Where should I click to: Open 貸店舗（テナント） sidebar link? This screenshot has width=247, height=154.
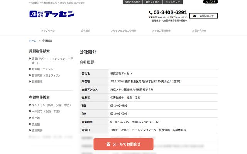43,69
